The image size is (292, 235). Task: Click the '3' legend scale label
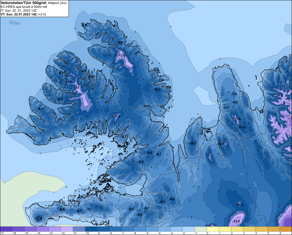[x=244, y=233]
